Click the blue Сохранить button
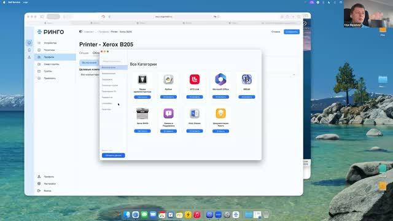The image size is (393, 221). [x=292, y=32]
